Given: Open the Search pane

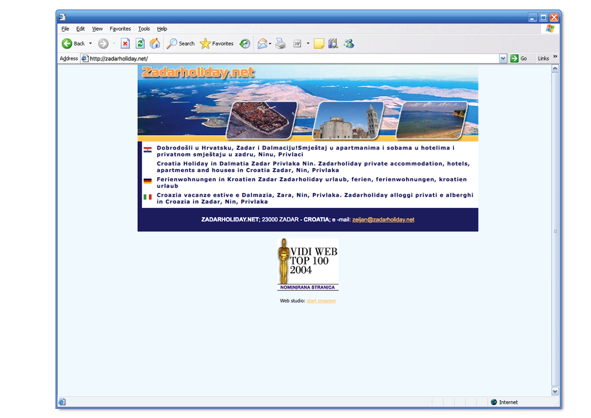Looking at the screenshot, I should point(181,44).
